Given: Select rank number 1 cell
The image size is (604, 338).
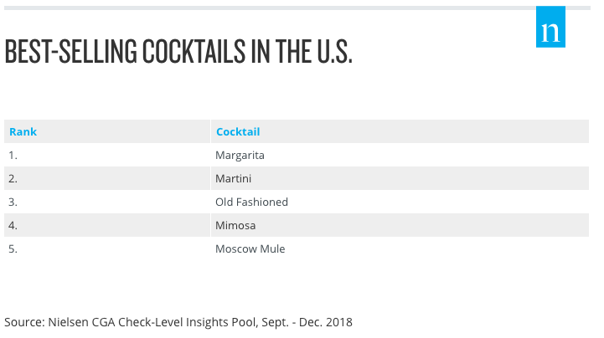Looking at the screenshot, I should 107,155.
